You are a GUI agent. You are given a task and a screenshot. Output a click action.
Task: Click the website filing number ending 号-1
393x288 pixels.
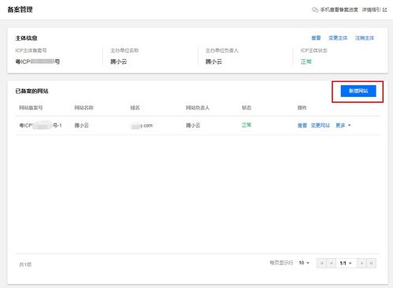pyautogui.click(x=40, y=126)
